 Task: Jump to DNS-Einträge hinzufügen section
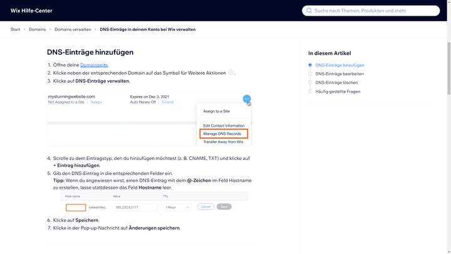[x=340, y=65]
